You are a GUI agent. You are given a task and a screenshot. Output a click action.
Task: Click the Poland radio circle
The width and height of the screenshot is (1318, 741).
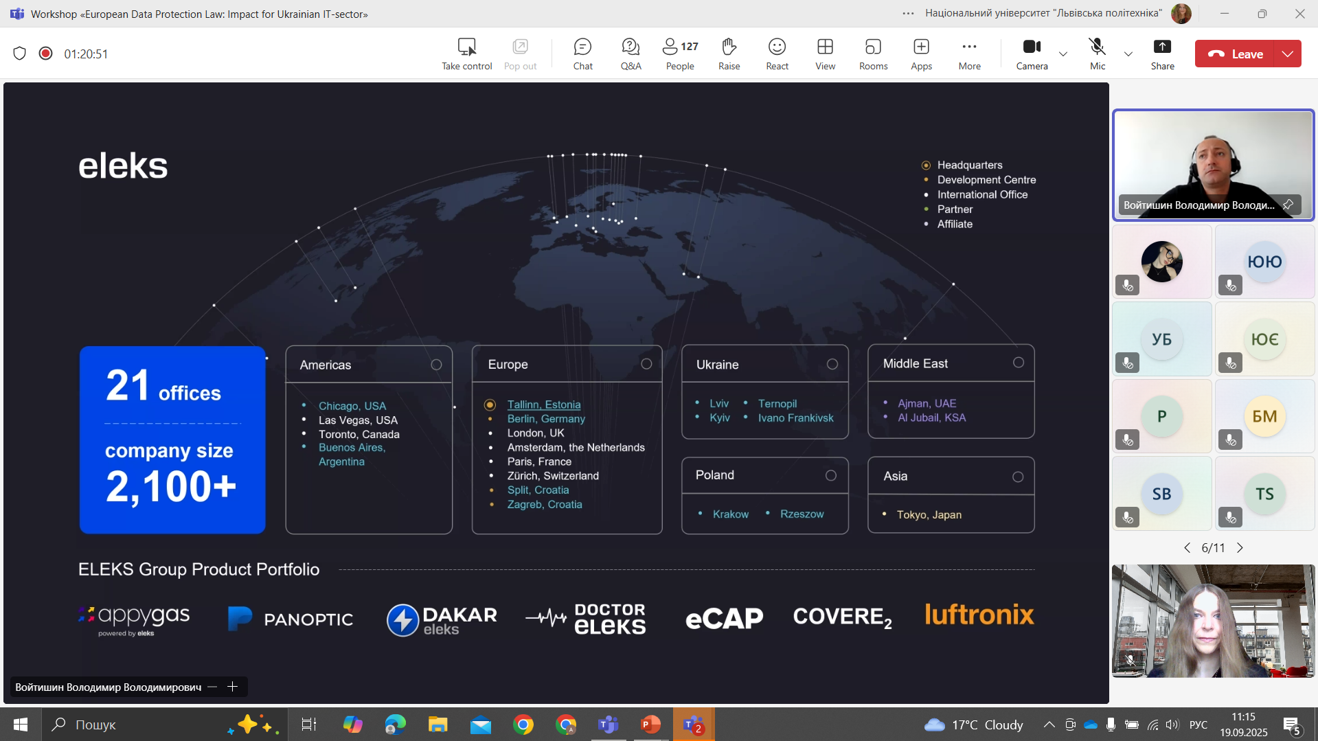pyautogui.click(x=831, y=475)
